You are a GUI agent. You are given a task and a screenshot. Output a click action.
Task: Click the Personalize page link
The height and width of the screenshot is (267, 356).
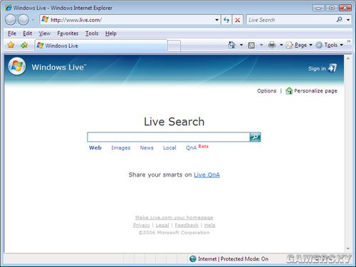pos(315,91)
